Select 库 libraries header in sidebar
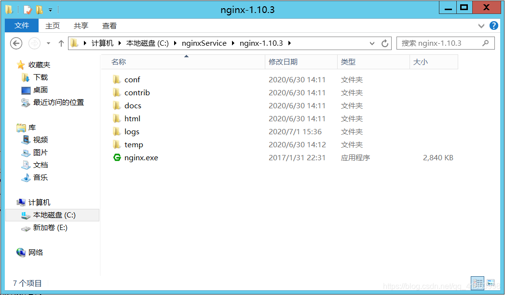The image size is (505, 295). 32,128
